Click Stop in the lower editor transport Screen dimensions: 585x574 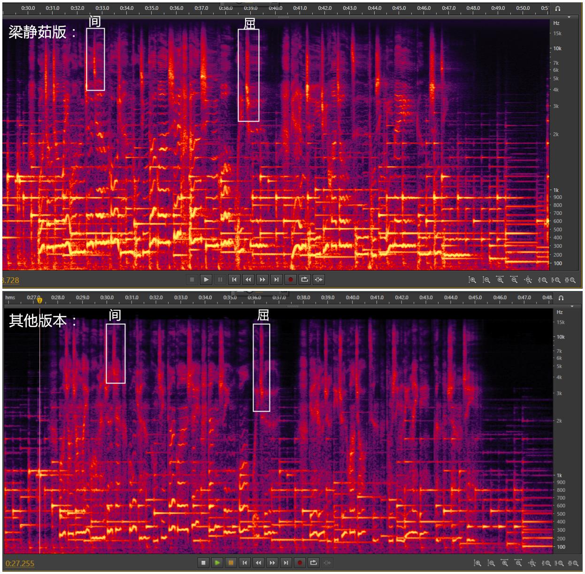(203, 562)
